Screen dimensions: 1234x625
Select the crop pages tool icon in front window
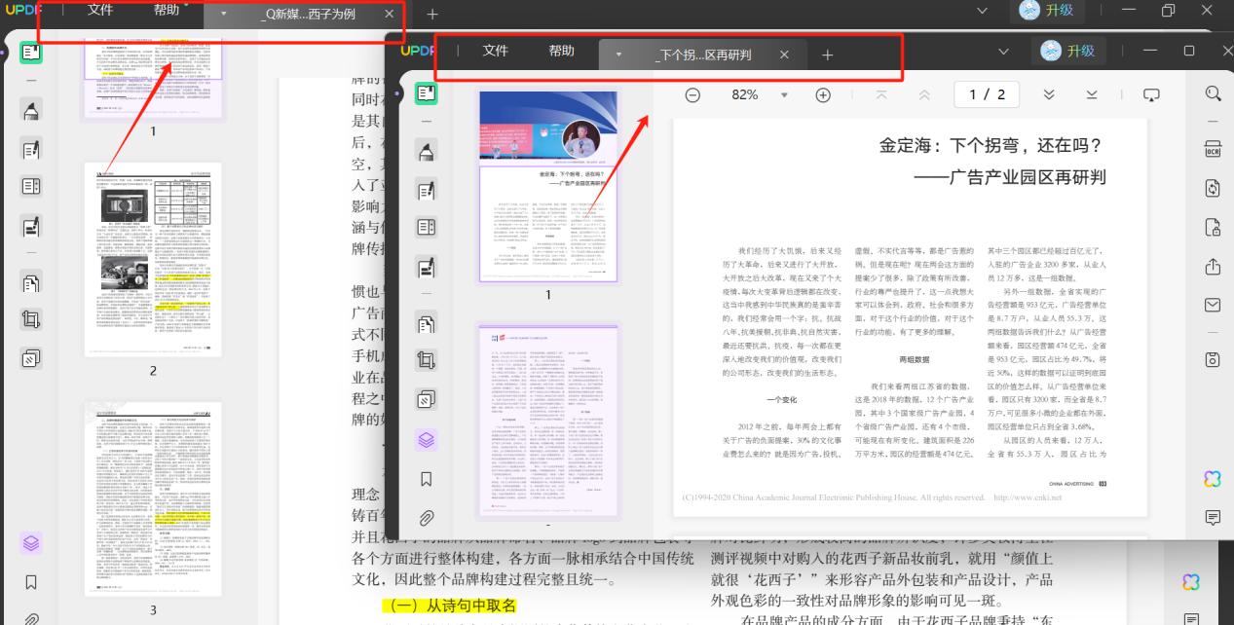click(x=427, y=361)
